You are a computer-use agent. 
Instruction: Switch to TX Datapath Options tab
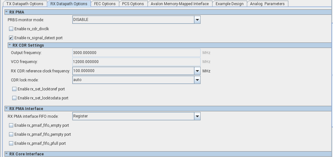click(x=25, y=4)
